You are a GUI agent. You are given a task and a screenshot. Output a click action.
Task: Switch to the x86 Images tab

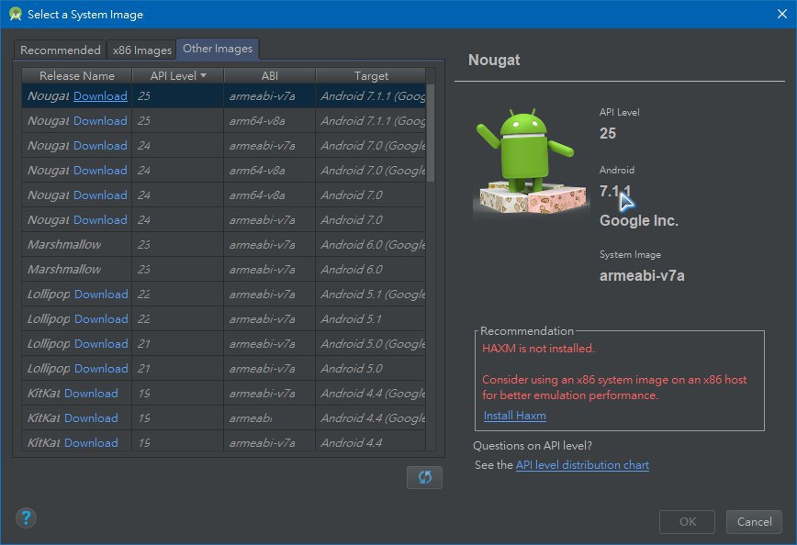141,50
